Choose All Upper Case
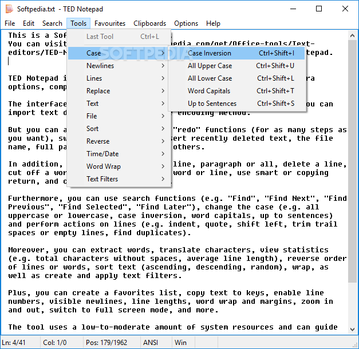The height and width of the screenshot is (349, 359). point(236,66)
